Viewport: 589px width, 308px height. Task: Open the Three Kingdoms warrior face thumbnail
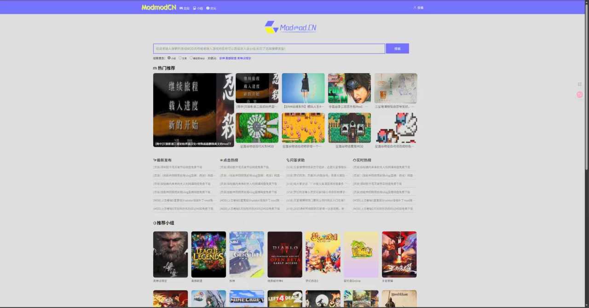[349, 88]
